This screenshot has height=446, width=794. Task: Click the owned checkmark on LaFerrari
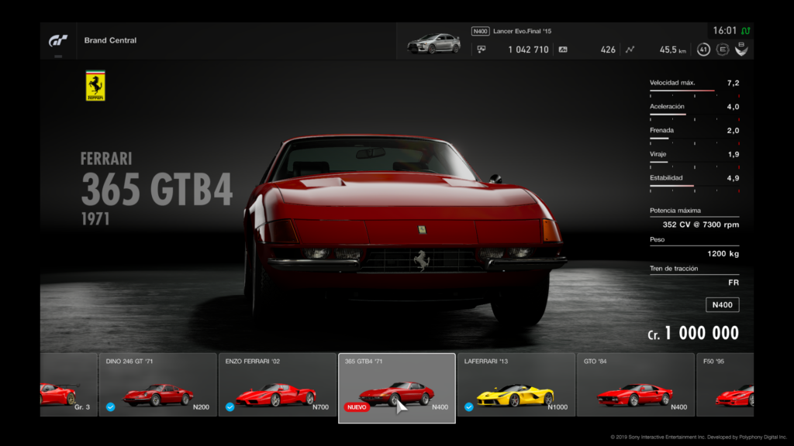pyautogui.click(x=469, y=407)
